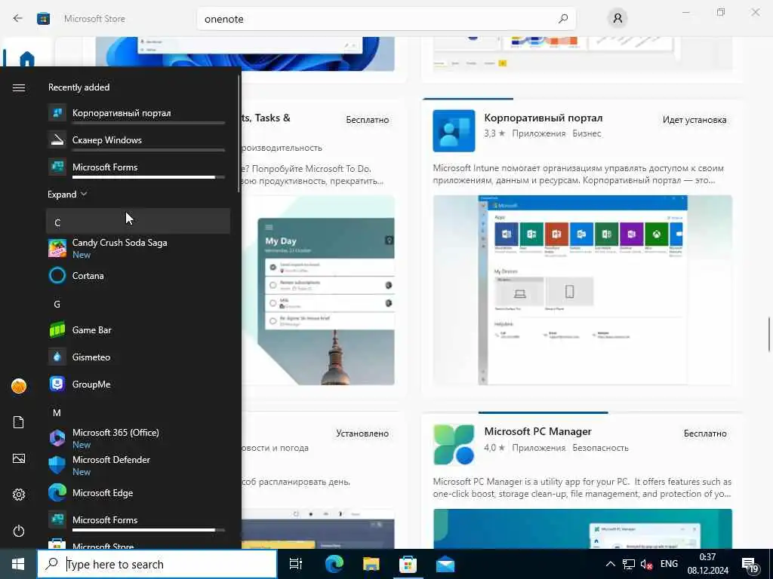Open Microsoft 365 (Office) from app list
The image size is (773, 579).
[x=138, y=438]
